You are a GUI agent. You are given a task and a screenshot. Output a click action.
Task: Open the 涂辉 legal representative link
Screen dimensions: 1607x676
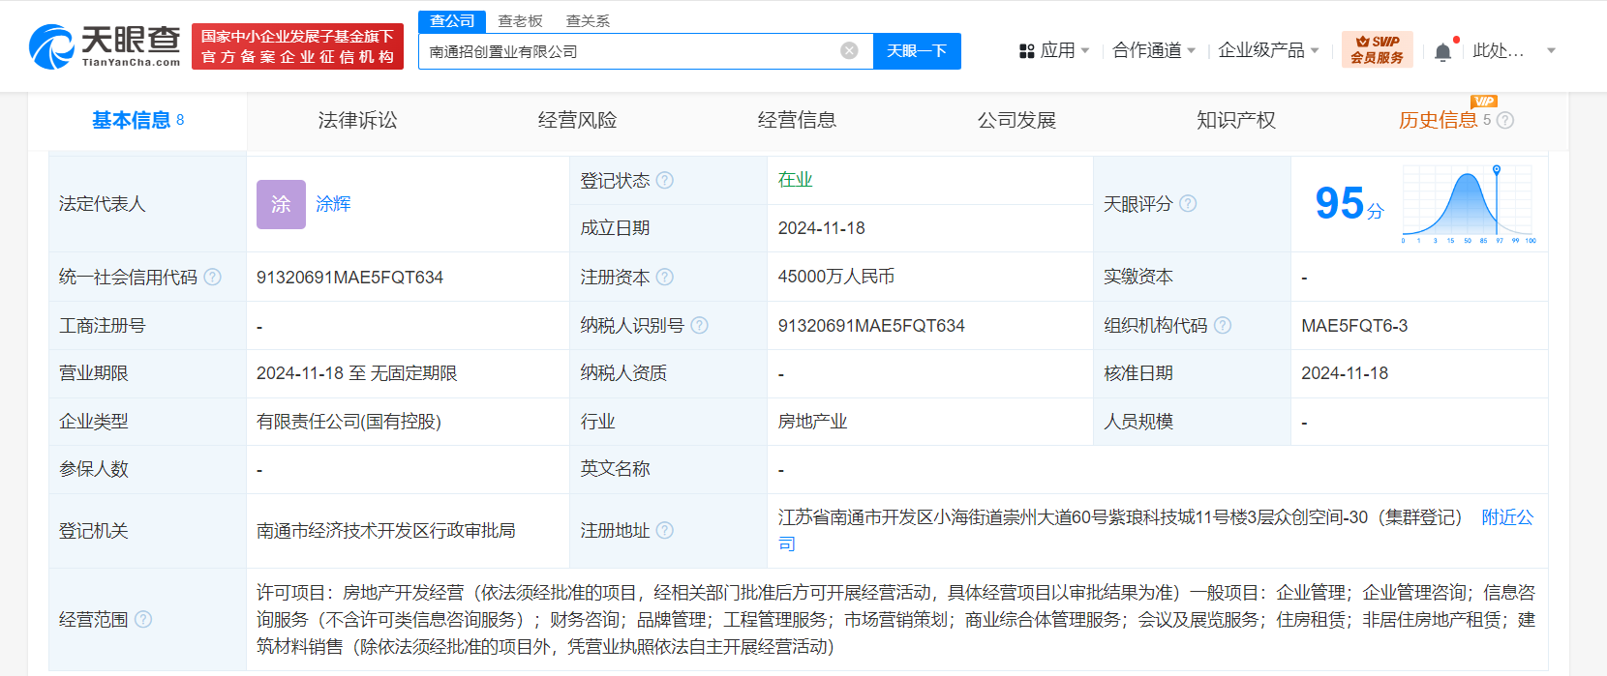click(333, 204)
